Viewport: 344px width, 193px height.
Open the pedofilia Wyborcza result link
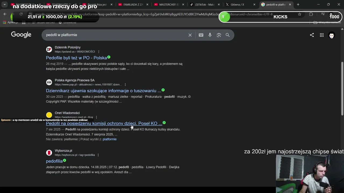[x=54, y=161]
